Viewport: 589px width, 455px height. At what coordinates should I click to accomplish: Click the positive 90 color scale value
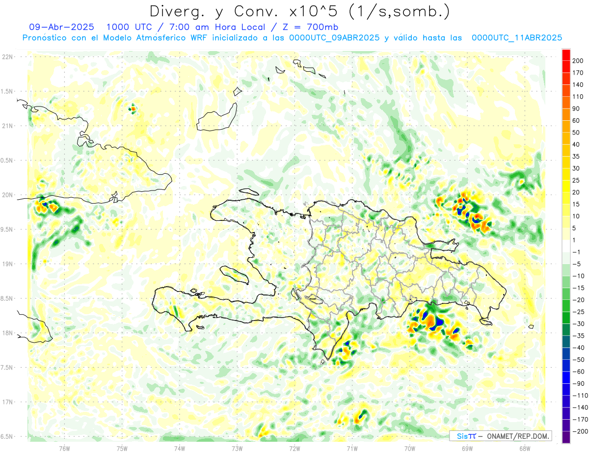point(576,108)
